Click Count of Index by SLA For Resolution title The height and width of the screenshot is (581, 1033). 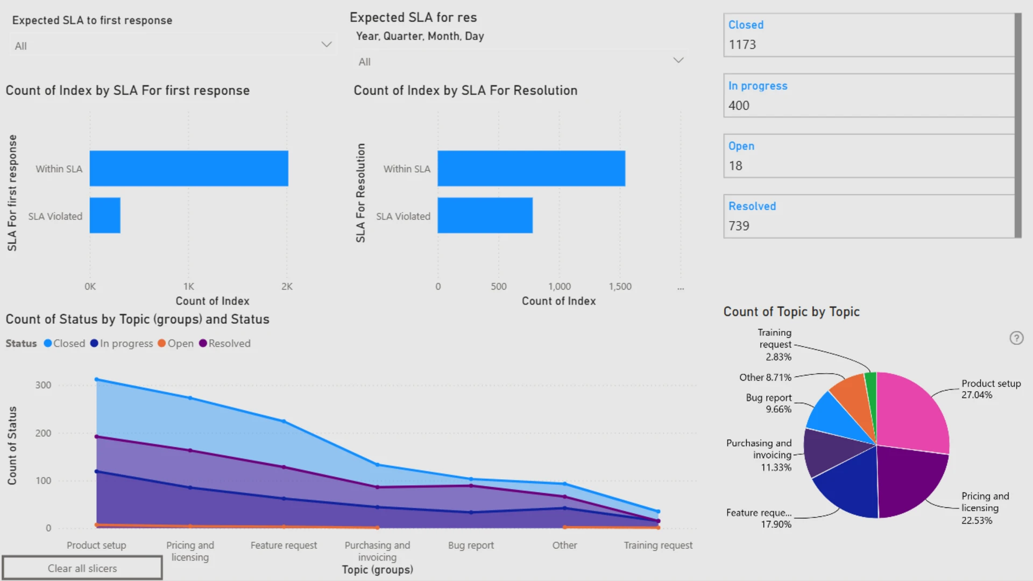tap(465, 90)
